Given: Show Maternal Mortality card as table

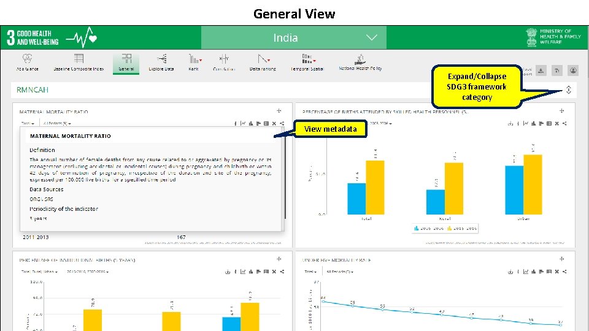Looking at the screenshot, I should 266,123.
